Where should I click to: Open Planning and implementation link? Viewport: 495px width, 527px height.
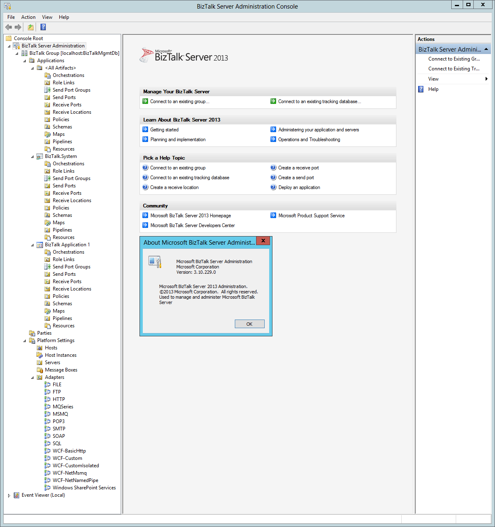click(178, 140)
